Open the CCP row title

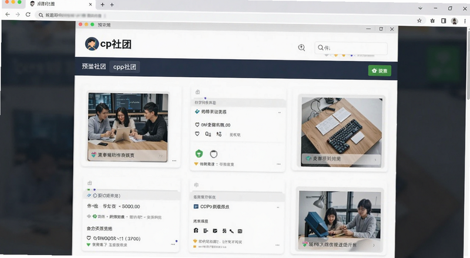(214, 206)
